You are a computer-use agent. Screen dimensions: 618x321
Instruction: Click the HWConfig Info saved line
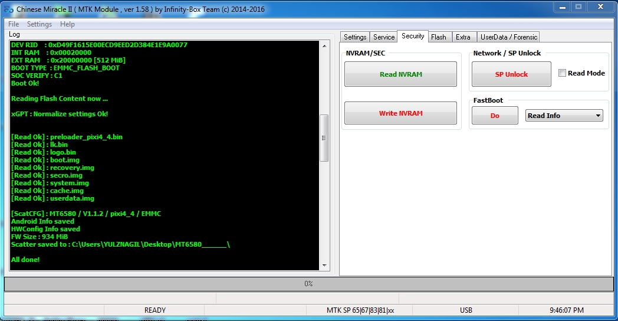[46, 229]
